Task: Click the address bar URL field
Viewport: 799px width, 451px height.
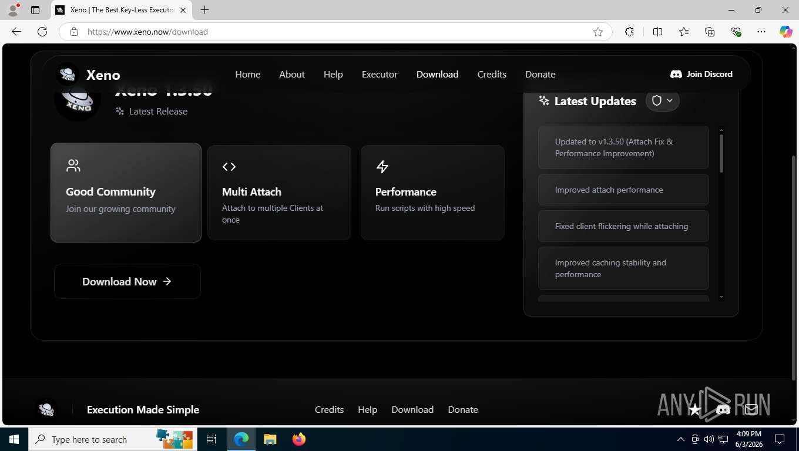Action: [335, 32]
